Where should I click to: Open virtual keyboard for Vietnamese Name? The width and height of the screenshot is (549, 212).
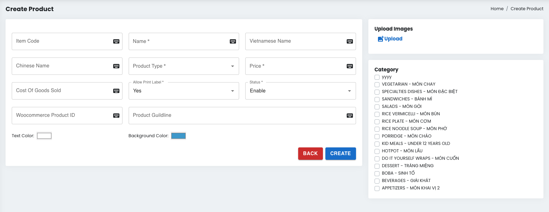[x=350, y=41]
